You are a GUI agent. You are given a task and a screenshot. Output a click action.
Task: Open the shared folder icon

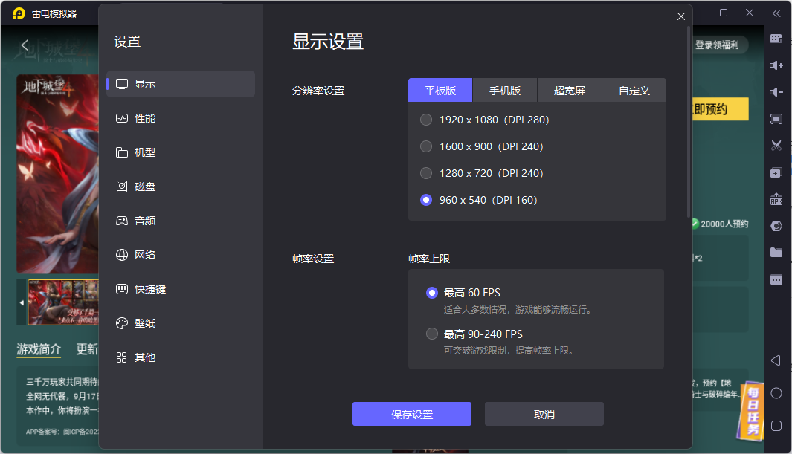point(776,252)
